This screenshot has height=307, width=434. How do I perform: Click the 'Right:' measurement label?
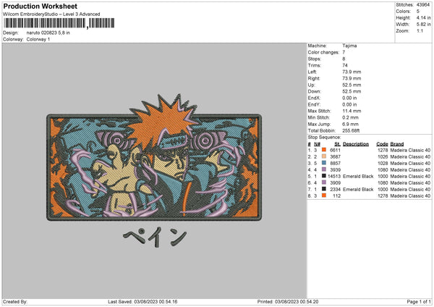coord(314,78)
